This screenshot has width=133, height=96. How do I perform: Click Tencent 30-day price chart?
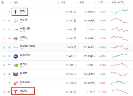tap(119, 12)
